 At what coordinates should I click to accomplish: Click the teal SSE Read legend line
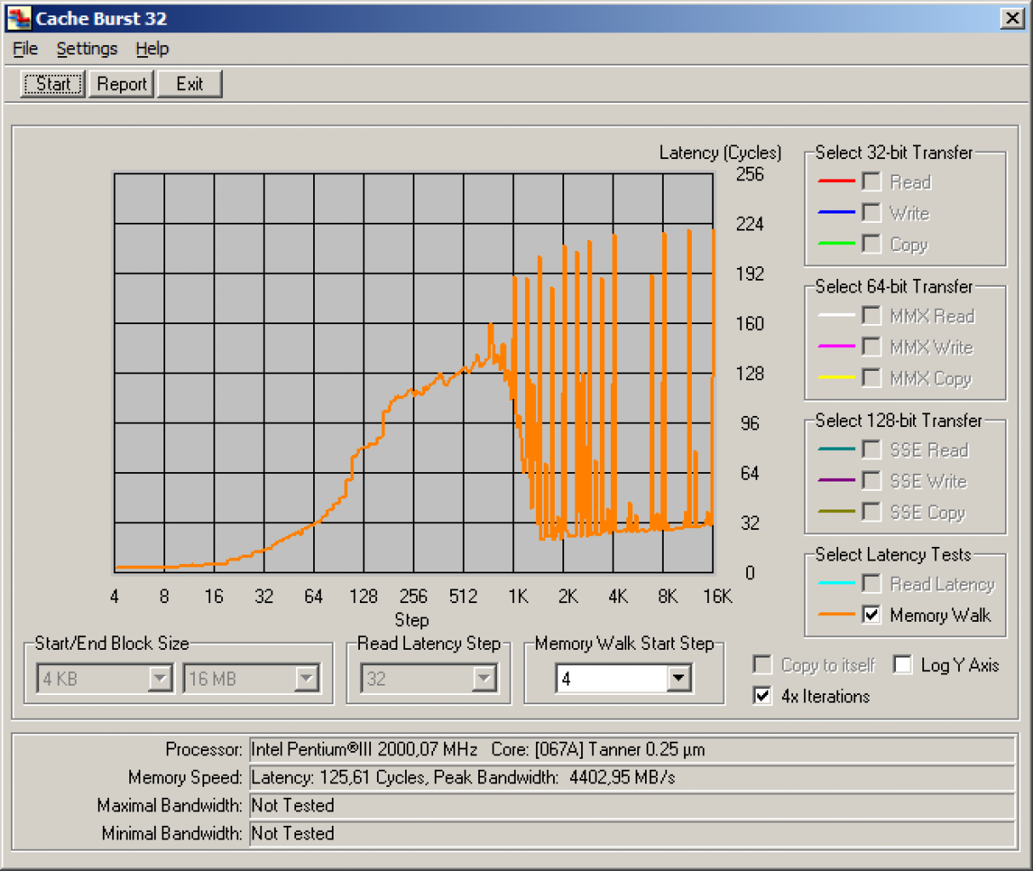[836, 449]
